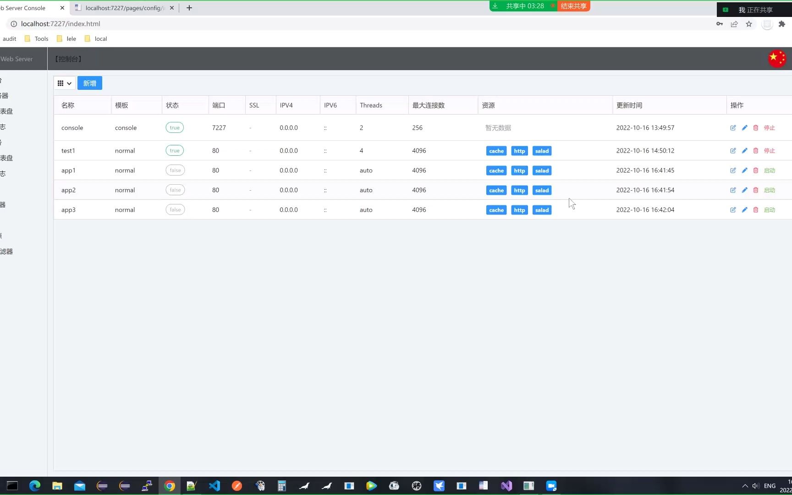This screenshot has width=792, height=495.
Task: Open edit form icon for app1 row
Action: click(x=733, y=170)
